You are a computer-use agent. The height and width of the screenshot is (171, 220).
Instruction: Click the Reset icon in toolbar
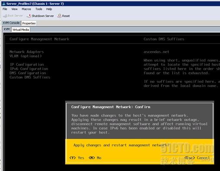(x=59, y=15)
